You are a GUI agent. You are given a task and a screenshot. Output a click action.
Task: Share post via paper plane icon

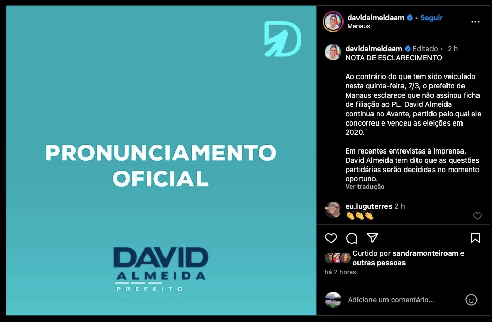click(x=372, y=238)
